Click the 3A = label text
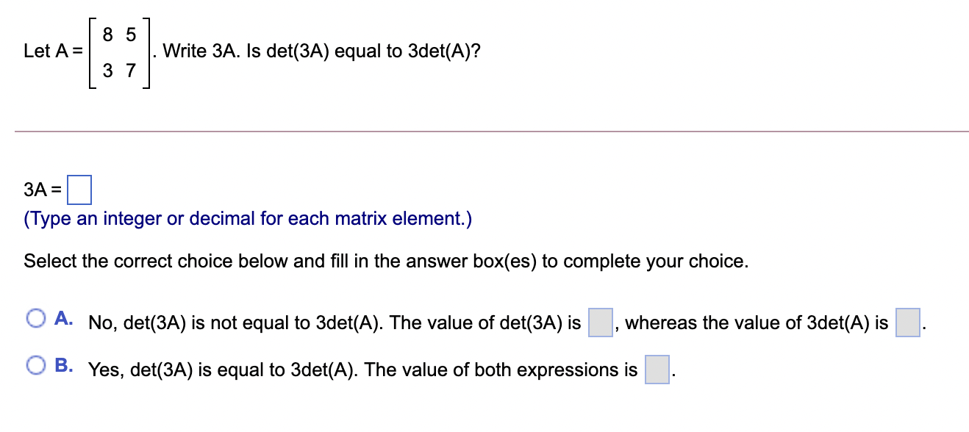Screen dimensions: 969x432 [x=42, y=190]
